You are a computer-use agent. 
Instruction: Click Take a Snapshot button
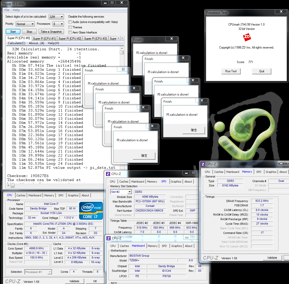51,32
